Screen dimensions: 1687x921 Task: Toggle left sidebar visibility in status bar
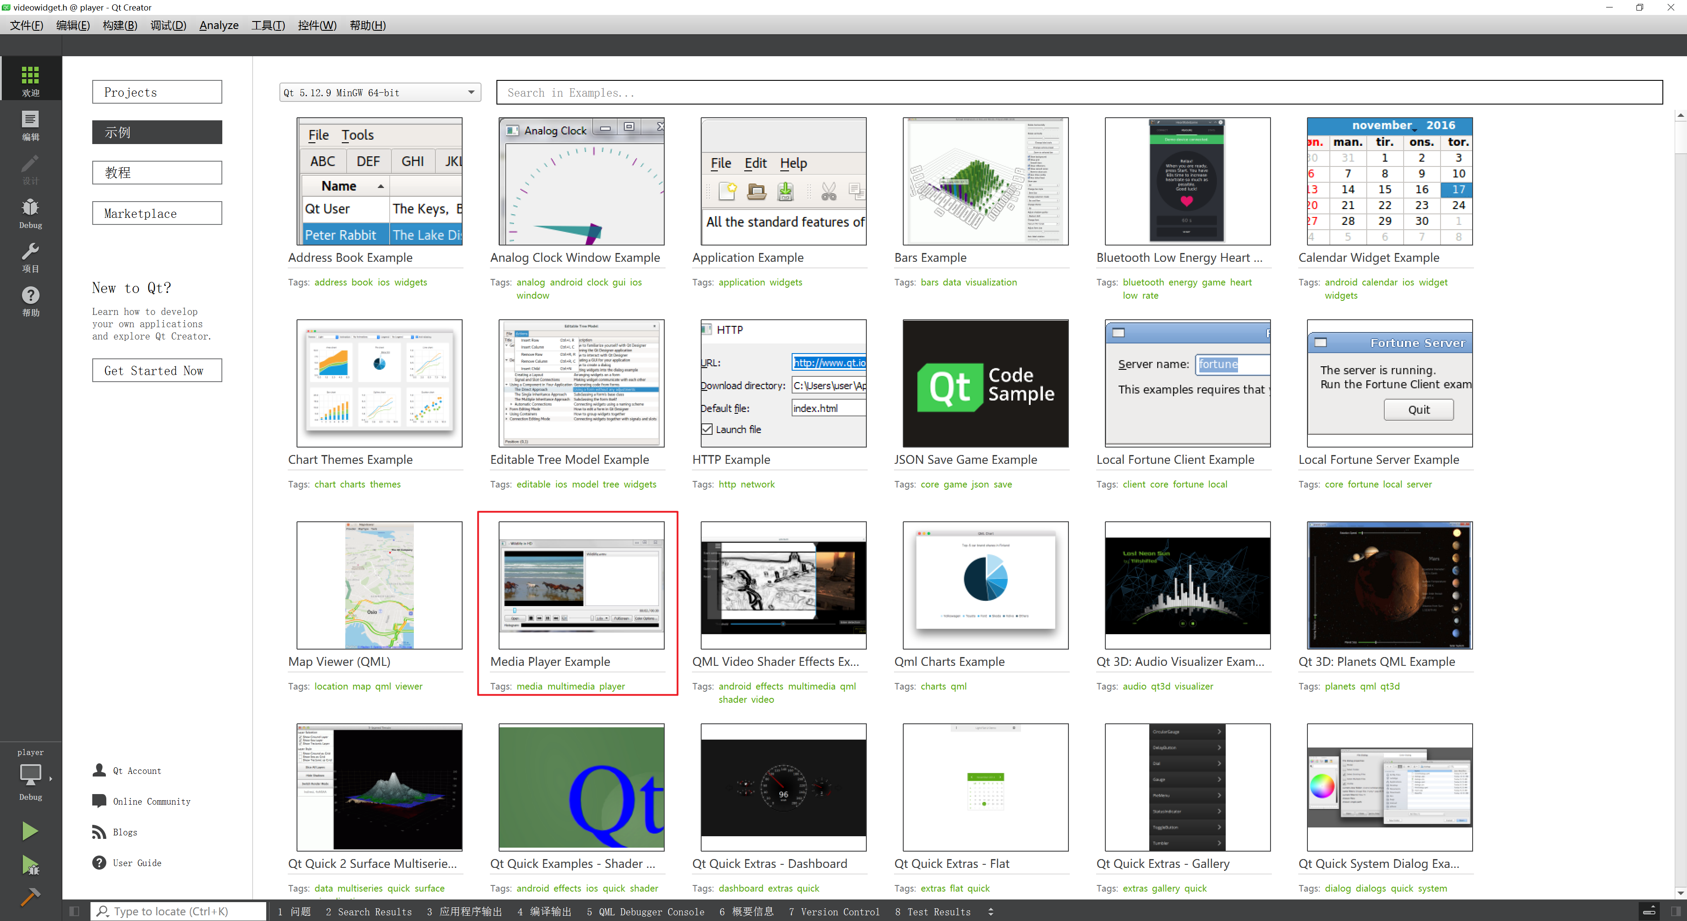pyautogui.click(x=74, y=911)
